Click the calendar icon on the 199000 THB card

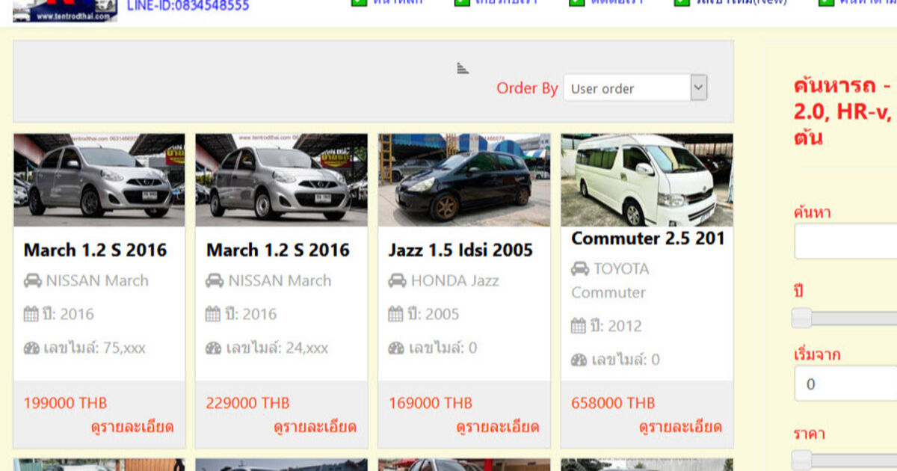31,314
